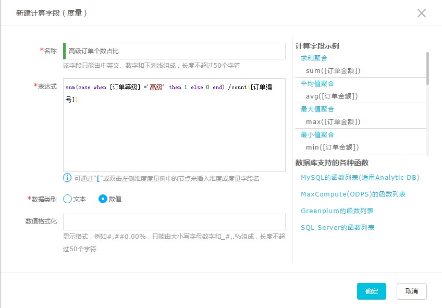Open SQL Server function list link

[x=337, y=227]
